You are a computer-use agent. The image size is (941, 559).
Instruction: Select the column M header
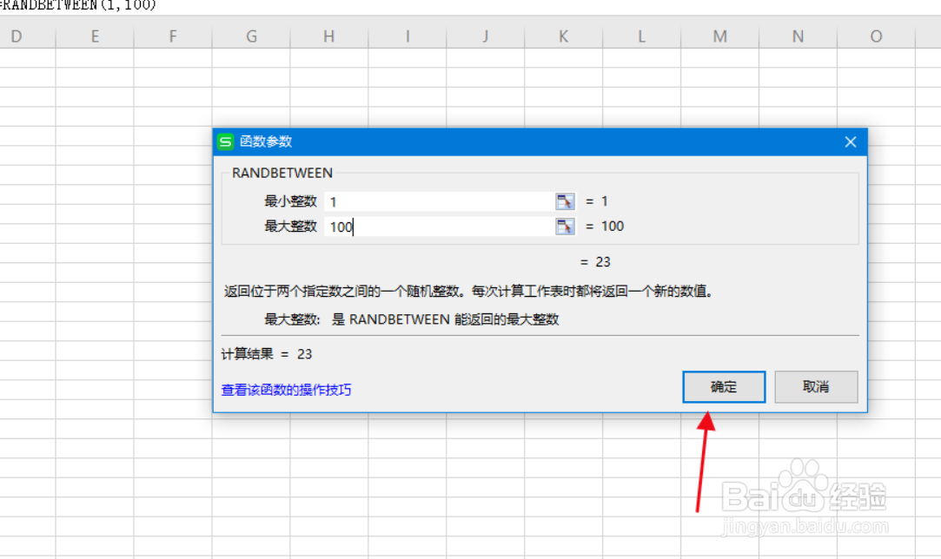[x=719, y=36]
